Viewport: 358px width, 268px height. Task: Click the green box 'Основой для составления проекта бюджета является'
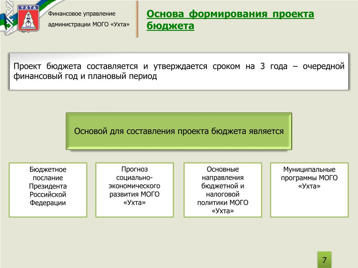(x=179, y=131)
